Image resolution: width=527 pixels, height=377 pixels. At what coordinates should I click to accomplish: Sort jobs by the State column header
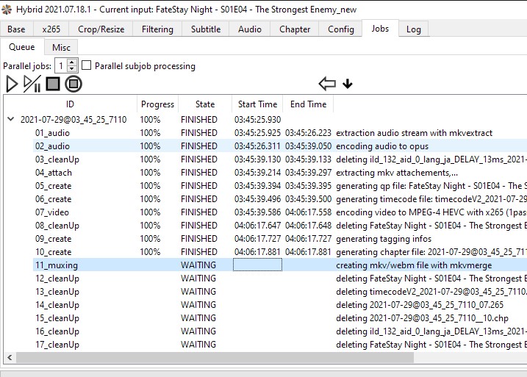click(205, 104)
